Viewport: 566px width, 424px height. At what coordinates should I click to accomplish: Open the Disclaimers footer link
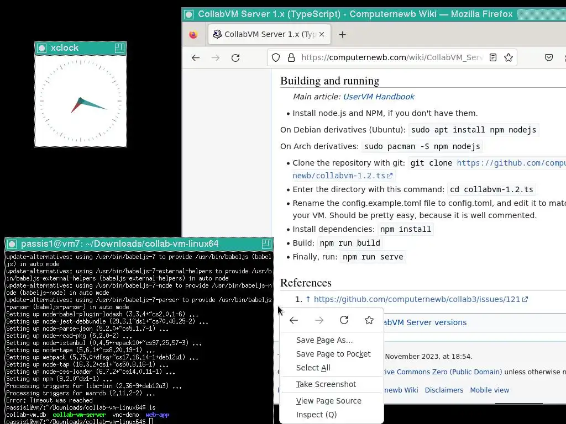tap(444, 390)
